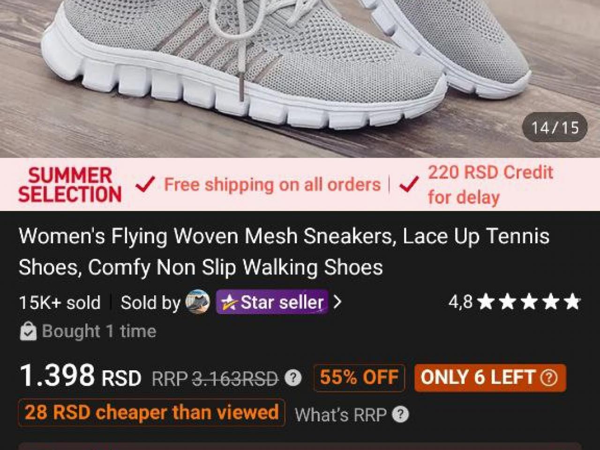Image resolution: width=600 pixels, height=450 pixels.
Task: Open the 4,8 star rating reviews
Action: point(514,302)
